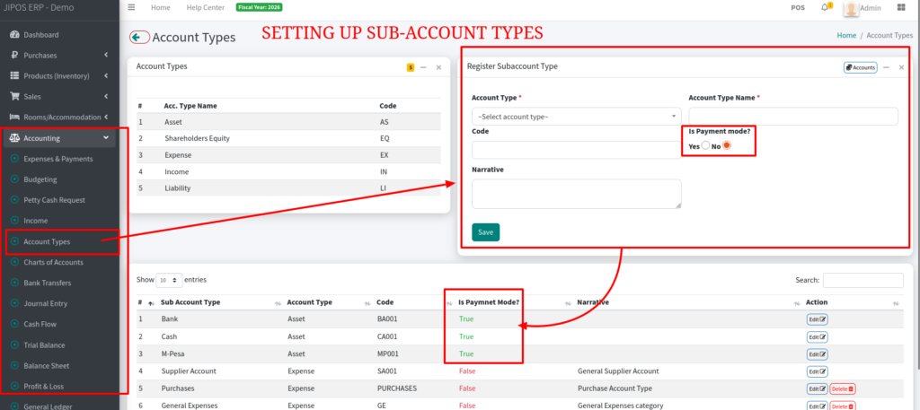Image resolution: width=920 pixels, height=410 pixels.
Task: Expand the Products (Inventory) menu chevron
Action: pos(106,75)
